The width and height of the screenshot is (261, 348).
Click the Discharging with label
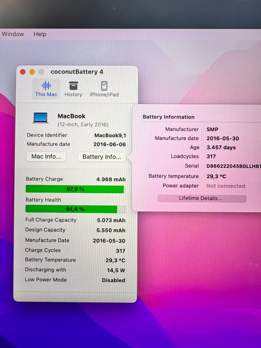[x=45, y=270]
